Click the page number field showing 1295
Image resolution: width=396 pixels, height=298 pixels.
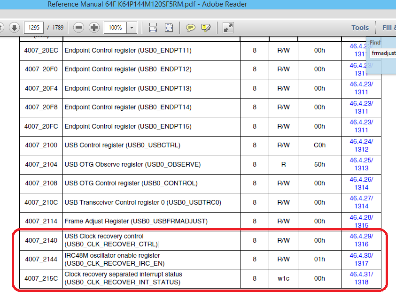point(34,28)
